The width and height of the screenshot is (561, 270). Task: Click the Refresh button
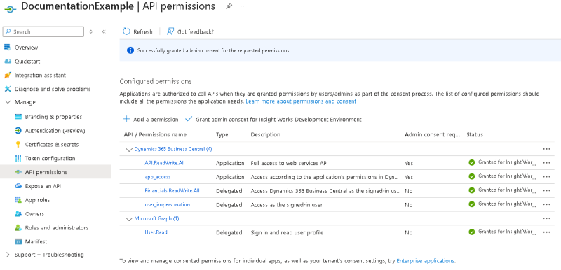pyautogui.click(x=137, y=31)
